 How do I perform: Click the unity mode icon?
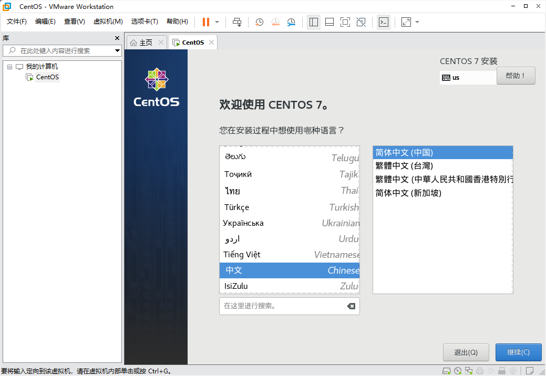(x=361, y=22)
